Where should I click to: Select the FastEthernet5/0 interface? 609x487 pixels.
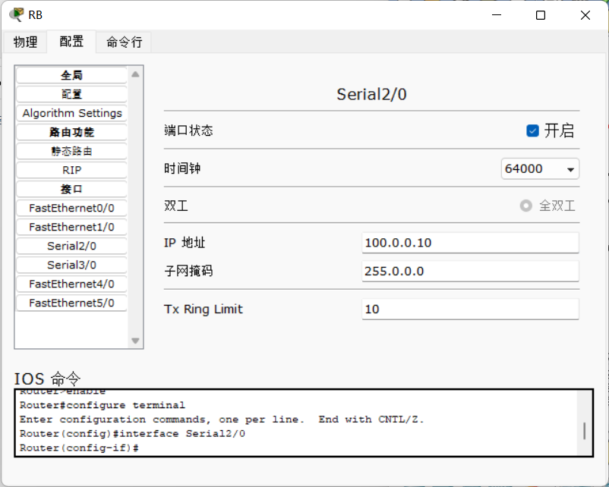click(x=72, y=303)
